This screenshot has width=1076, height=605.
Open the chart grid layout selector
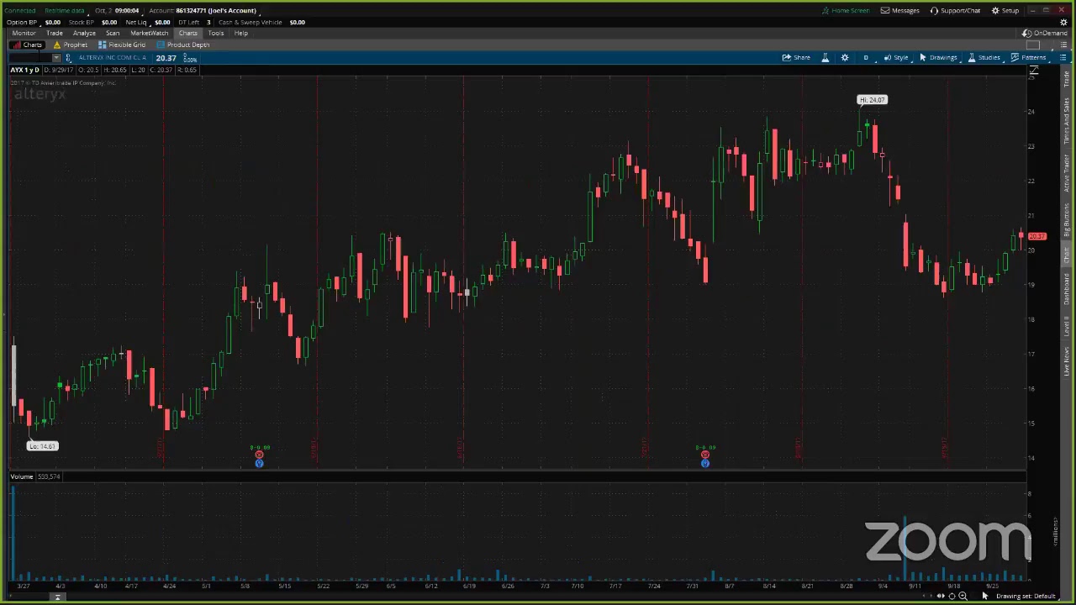point(1033,45)
